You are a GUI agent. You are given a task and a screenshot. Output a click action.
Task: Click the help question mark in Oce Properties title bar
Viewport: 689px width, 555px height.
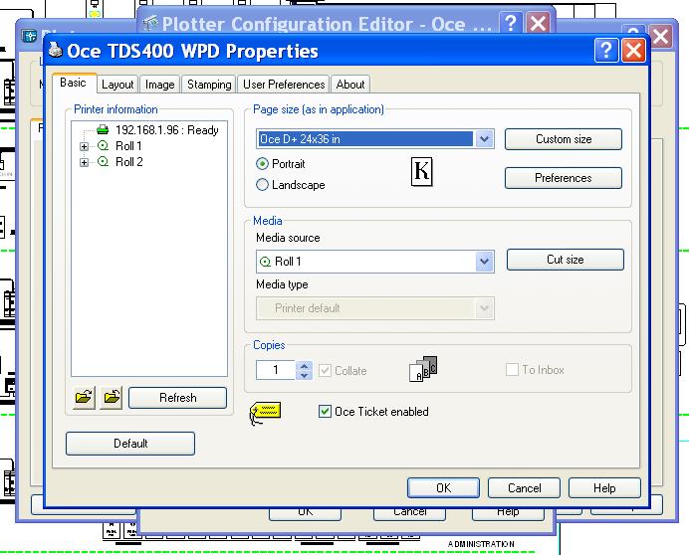[x=606, y=50]
